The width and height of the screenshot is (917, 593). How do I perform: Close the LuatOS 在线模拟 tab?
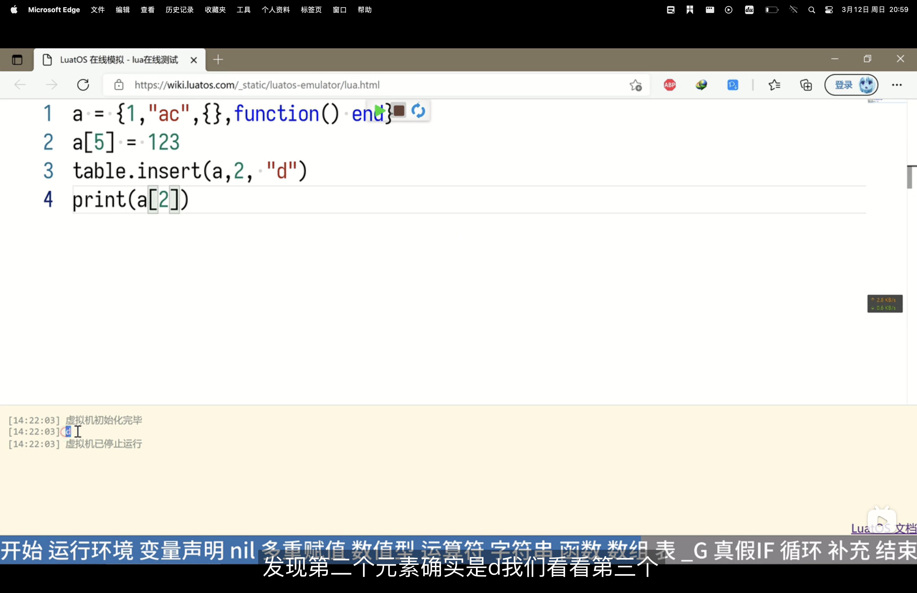pyautogui.click(x=194, y=60)
